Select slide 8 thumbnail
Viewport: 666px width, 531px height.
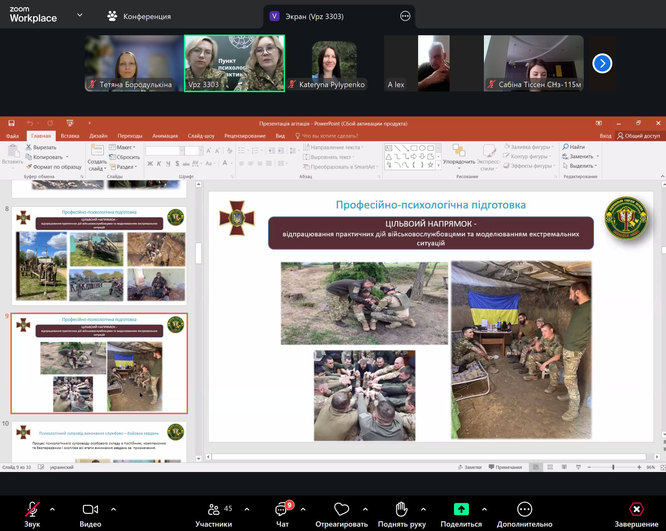click(x=99, y=256)
